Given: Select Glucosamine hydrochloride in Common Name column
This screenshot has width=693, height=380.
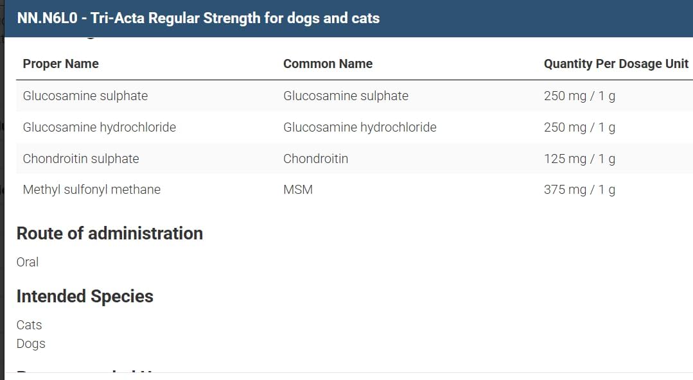Looking at the screenshot, I should click(360, 127).
